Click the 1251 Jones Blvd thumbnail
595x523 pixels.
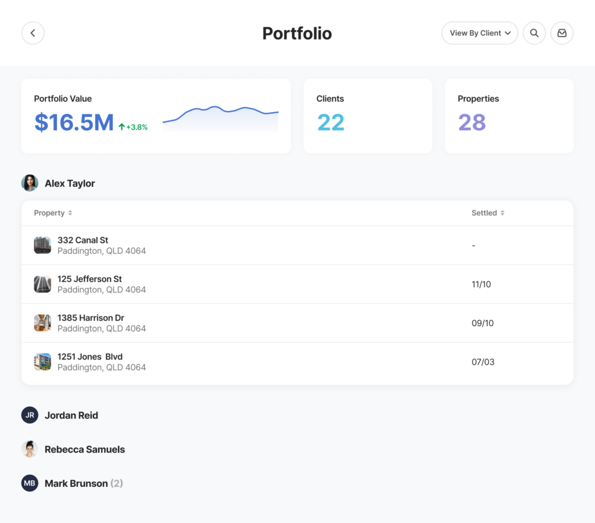point(42,361)
